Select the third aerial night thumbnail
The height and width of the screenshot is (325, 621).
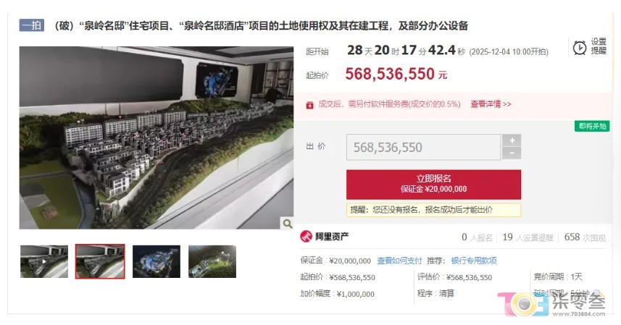[x=157, y=261]
